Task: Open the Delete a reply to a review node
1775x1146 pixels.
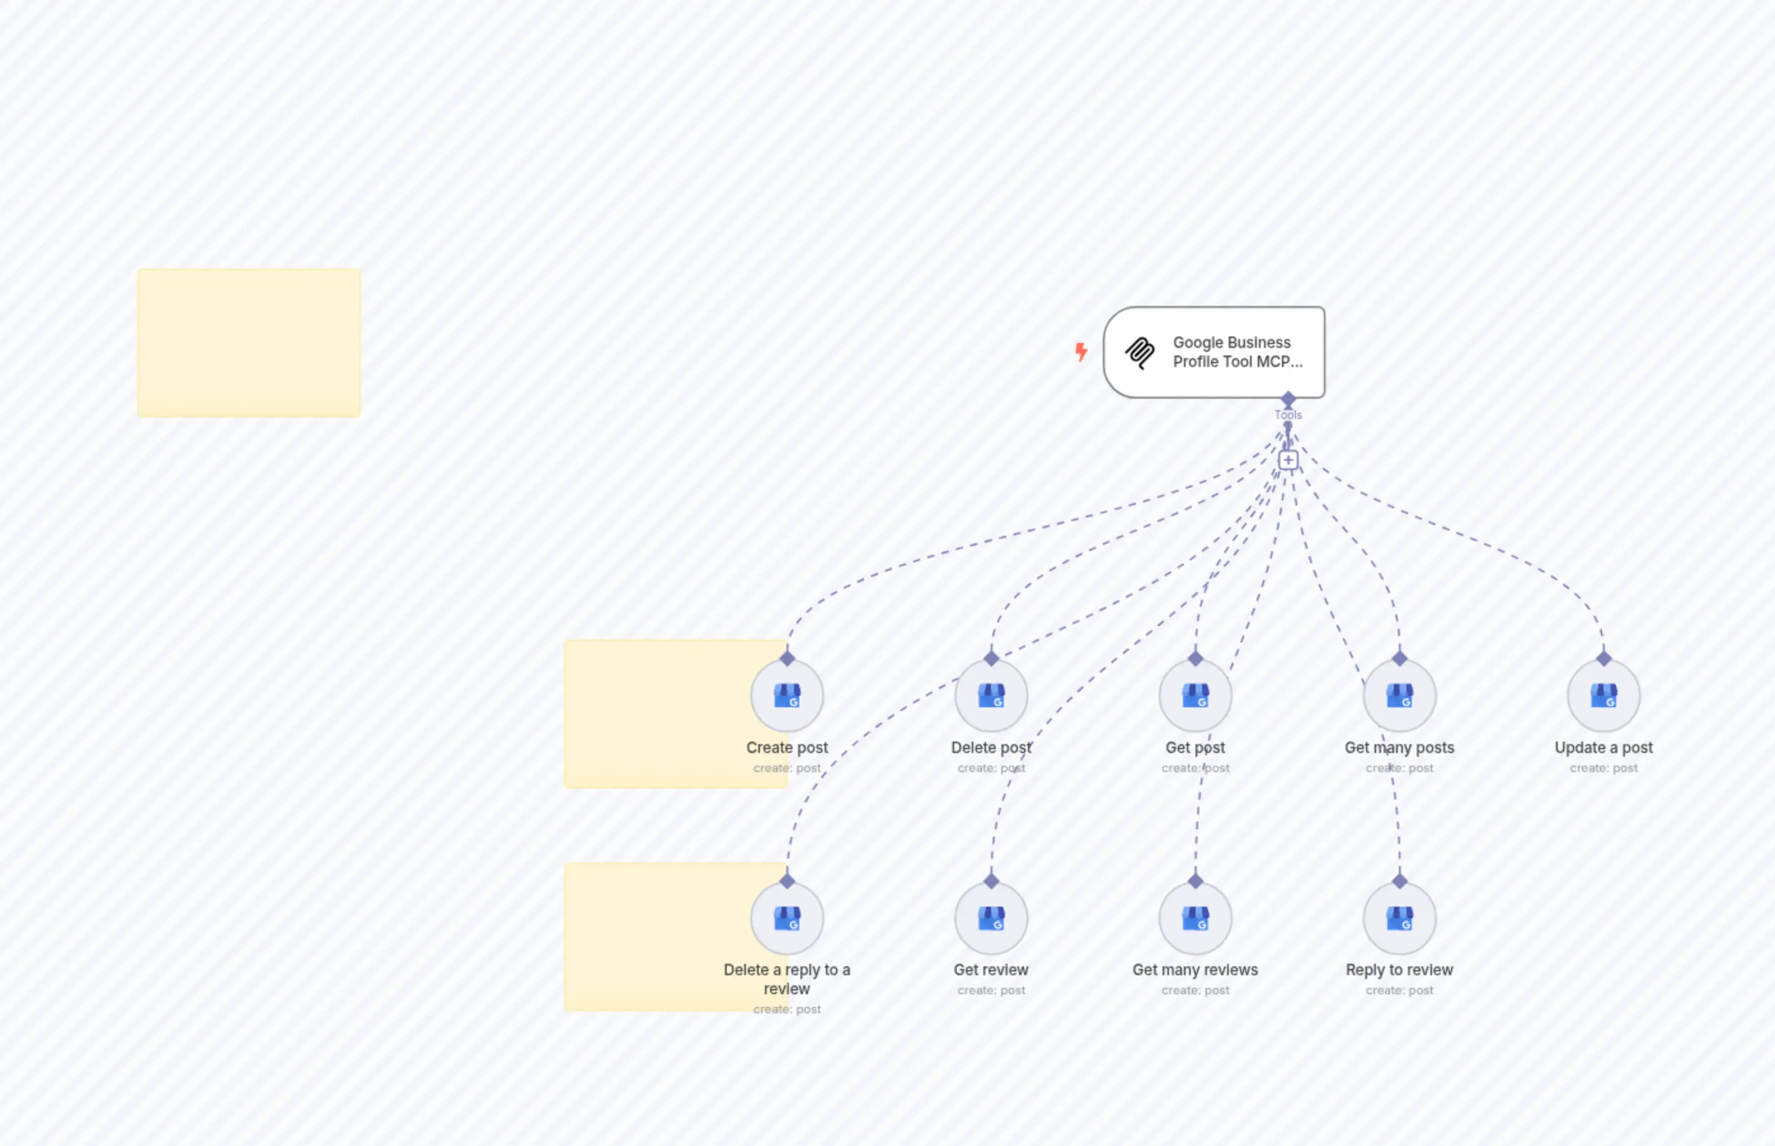Action: point(787,917)
